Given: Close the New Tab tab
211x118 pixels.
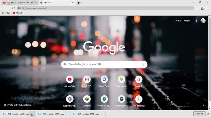Looking at the screenshot, I should [x=73, y=3].
